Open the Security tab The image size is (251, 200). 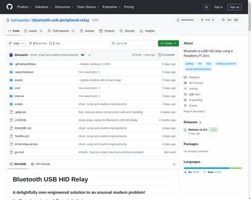point(127,31)
